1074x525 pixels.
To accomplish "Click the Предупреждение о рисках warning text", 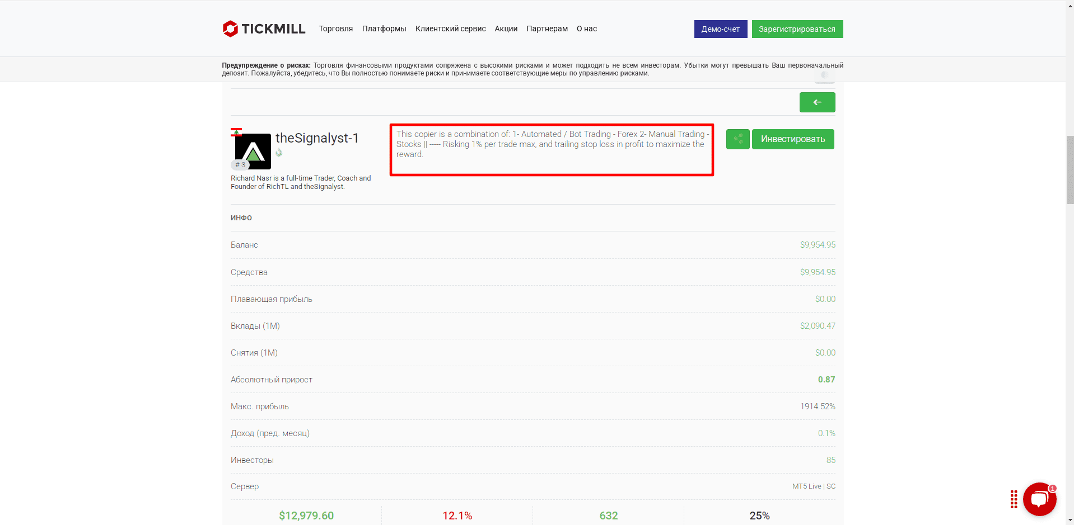I will coord(533,69).
